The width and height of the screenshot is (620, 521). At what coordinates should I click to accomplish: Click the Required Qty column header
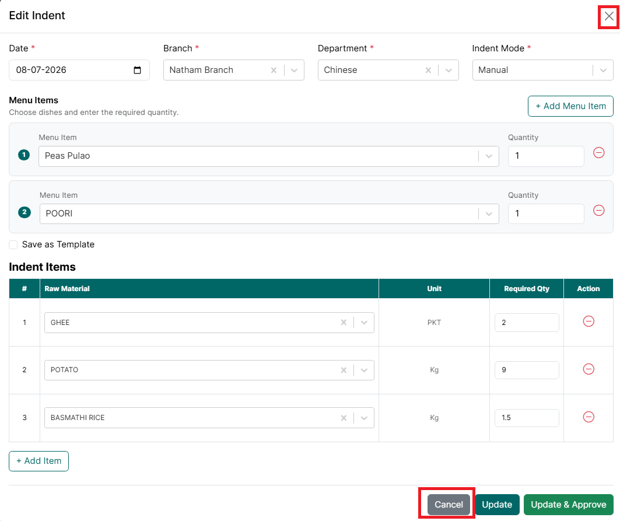(x=527, y=288)
